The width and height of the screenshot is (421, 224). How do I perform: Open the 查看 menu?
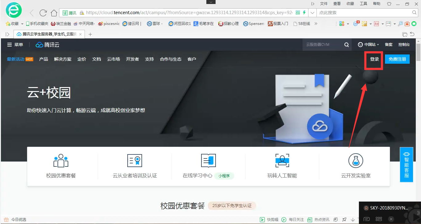pyautogui.click(x=337, y=4)
